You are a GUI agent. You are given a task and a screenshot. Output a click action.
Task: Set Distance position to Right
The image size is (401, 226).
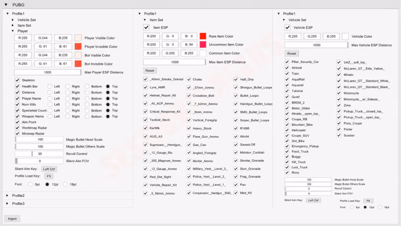pyautogui.click(x=67, y=92)
